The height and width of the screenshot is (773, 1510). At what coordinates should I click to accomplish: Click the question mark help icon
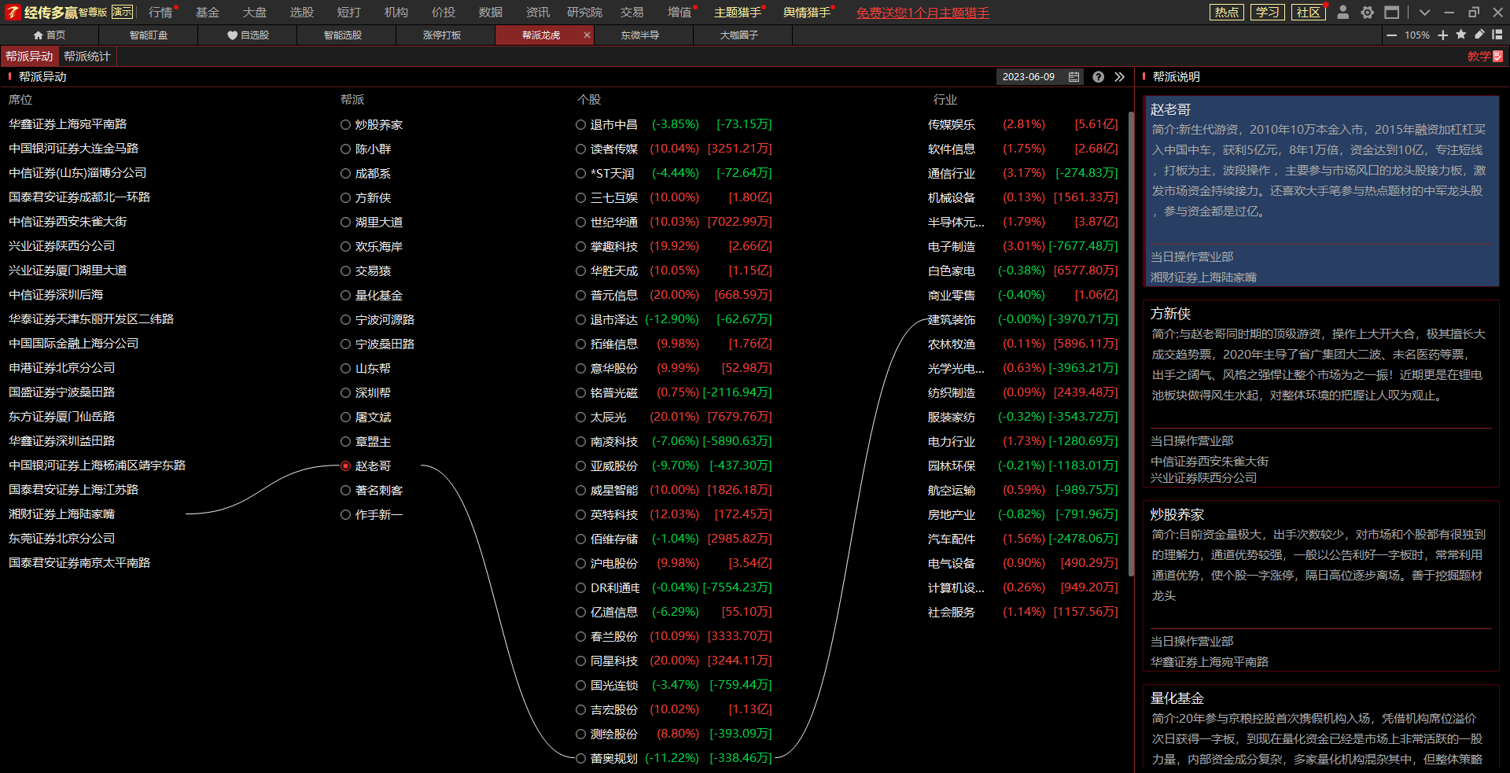[x=1098, y=77]
